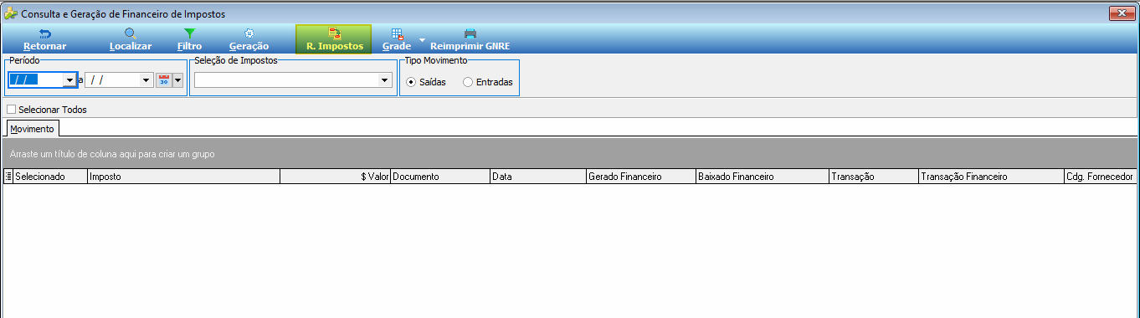Sort by the Documento column header

440,177
